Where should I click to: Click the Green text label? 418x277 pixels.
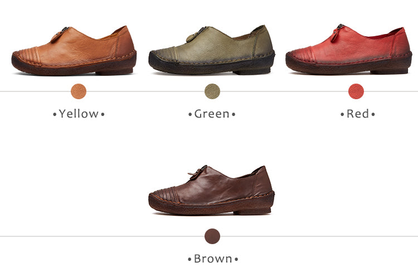coord(212,114)
